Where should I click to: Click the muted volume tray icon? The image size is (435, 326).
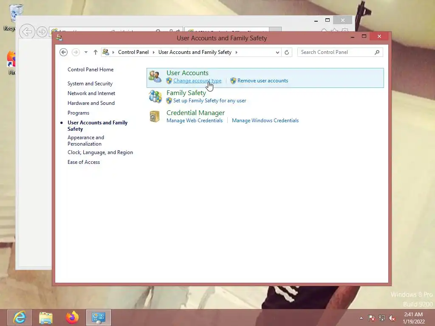[392, 318]
